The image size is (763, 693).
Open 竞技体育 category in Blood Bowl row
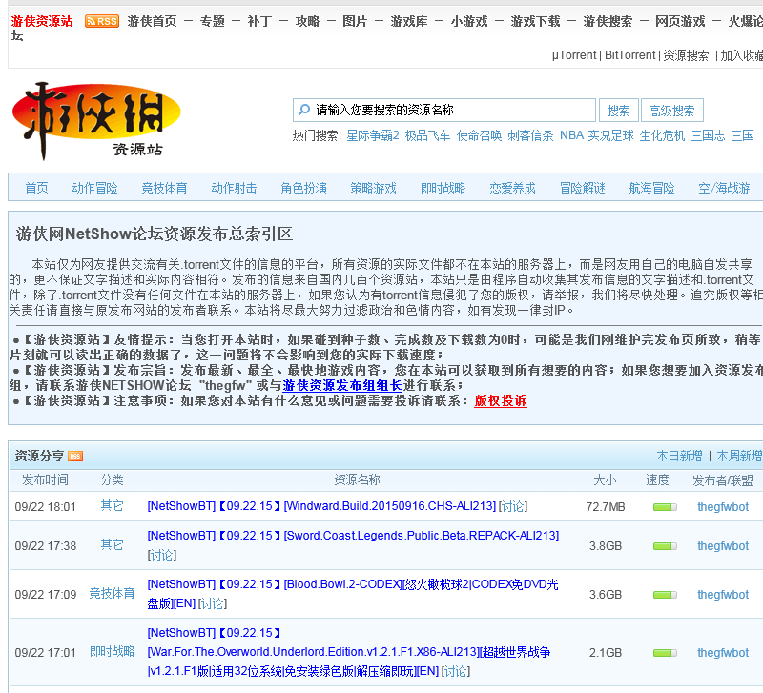pos(112,594)
